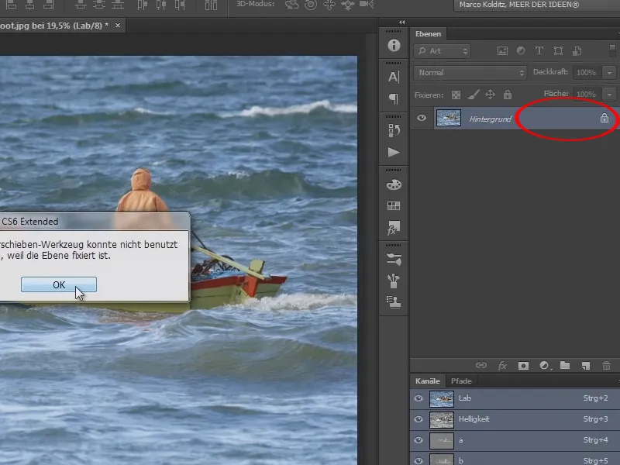Open the History panel icon
The width and height of the screenshot is (620, 465).
394,130
